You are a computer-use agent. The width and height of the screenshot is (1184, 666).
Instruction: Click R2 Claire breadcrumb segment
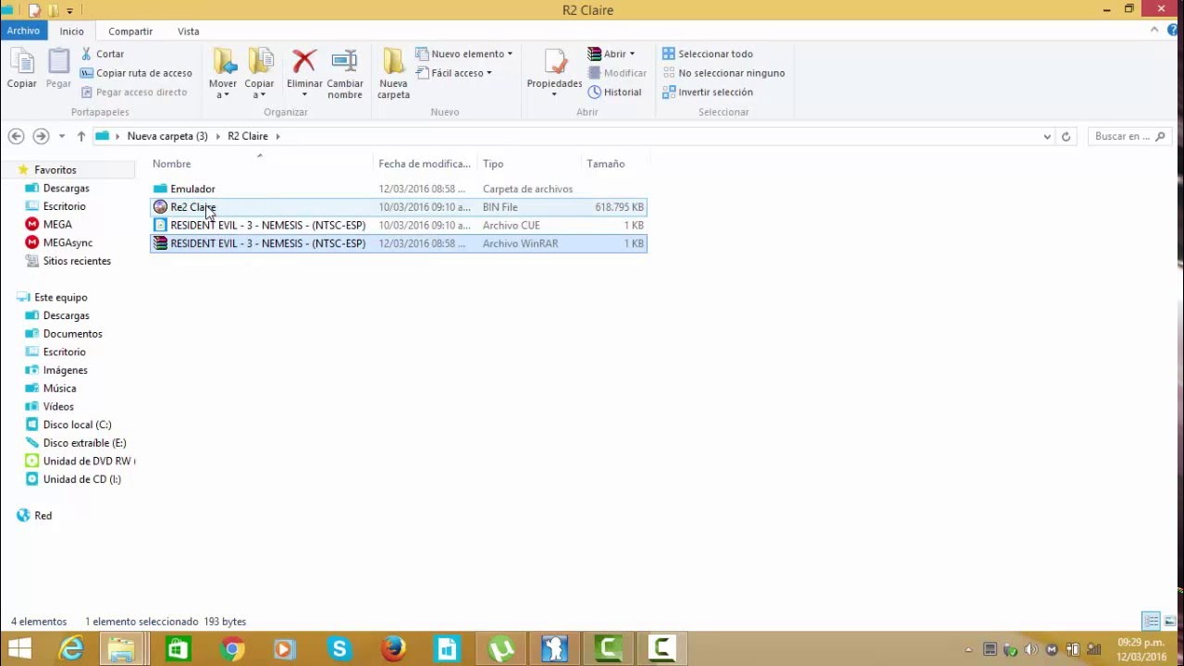248,136
